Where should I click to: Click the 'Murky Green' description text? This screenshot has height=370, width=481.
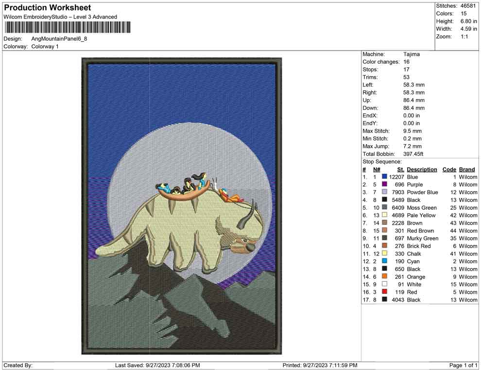click(423, 238)
